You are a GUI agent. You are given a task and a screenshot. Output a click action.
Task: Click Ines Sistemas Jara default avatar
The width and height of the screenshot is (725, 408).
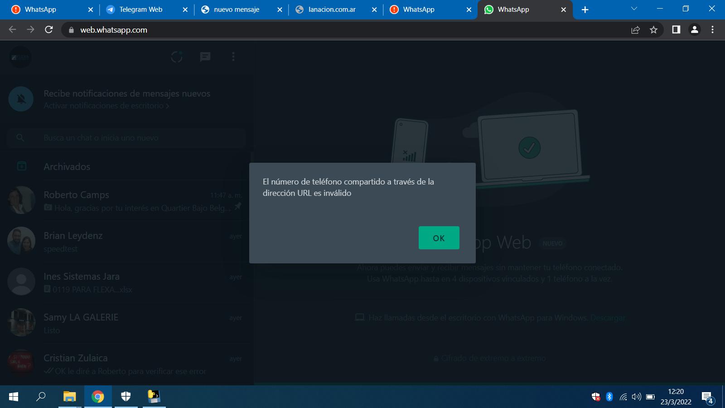coord(21,282)
